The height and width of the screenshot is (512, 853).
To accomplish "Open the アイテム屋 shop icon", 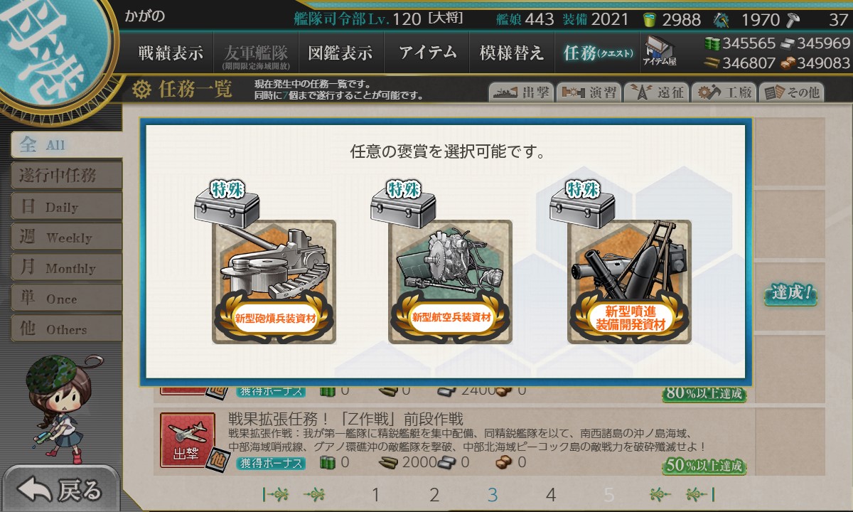I will [x=660, y=51].
